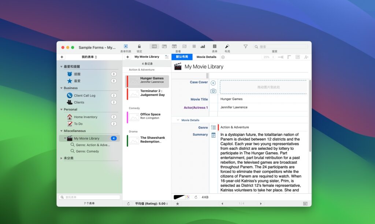Add a new record with the + button

128,57
